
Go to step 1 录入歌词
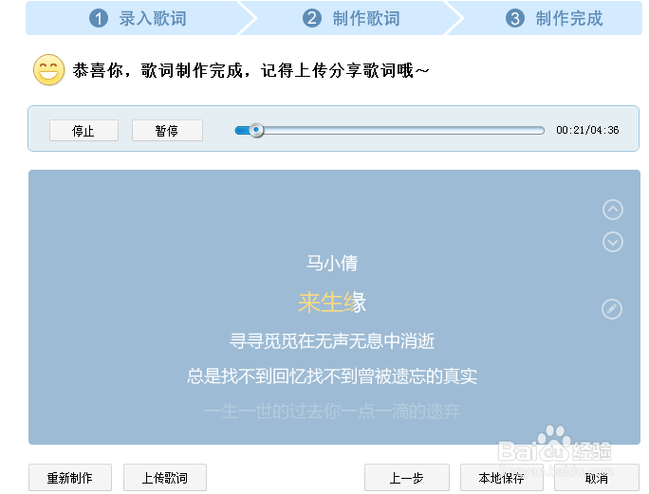138,19
